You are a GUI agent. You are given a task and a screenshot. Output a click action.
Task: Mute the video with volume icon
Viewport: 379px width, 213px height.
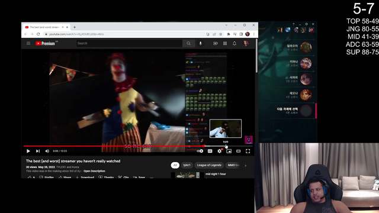(x=47, y=151)
